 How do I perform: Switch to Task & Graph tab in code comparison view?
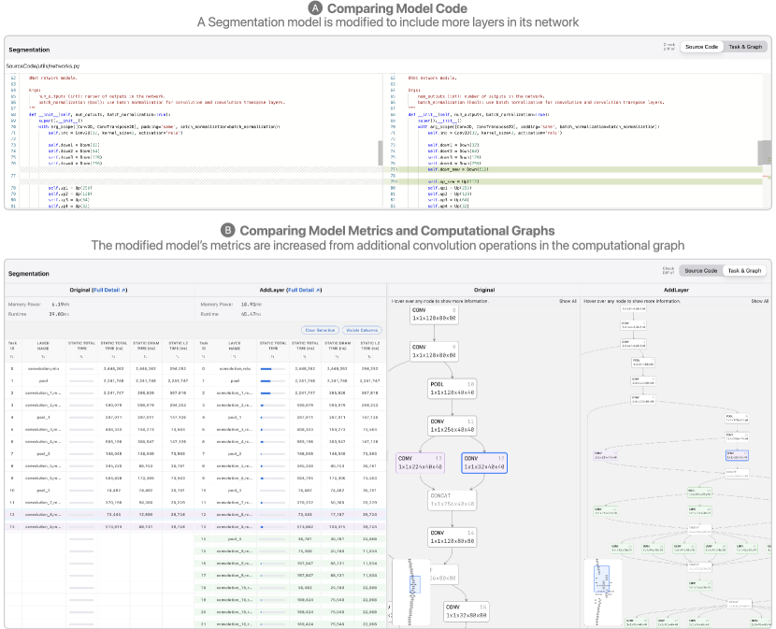pos(745,47)
